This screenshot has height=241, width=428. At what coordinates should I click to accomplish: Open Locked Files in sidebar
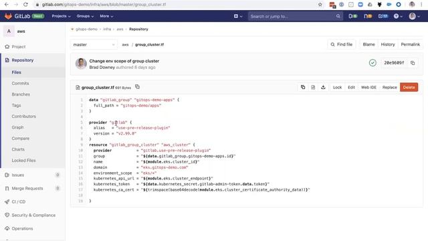click(x=23, y=161)
